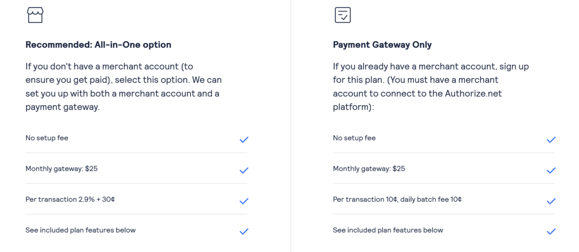The image size is (579, 252).
Task: Click the Payment Gateway "No setup fee" text
Action: pyautogui.click(x=354, y=138)
